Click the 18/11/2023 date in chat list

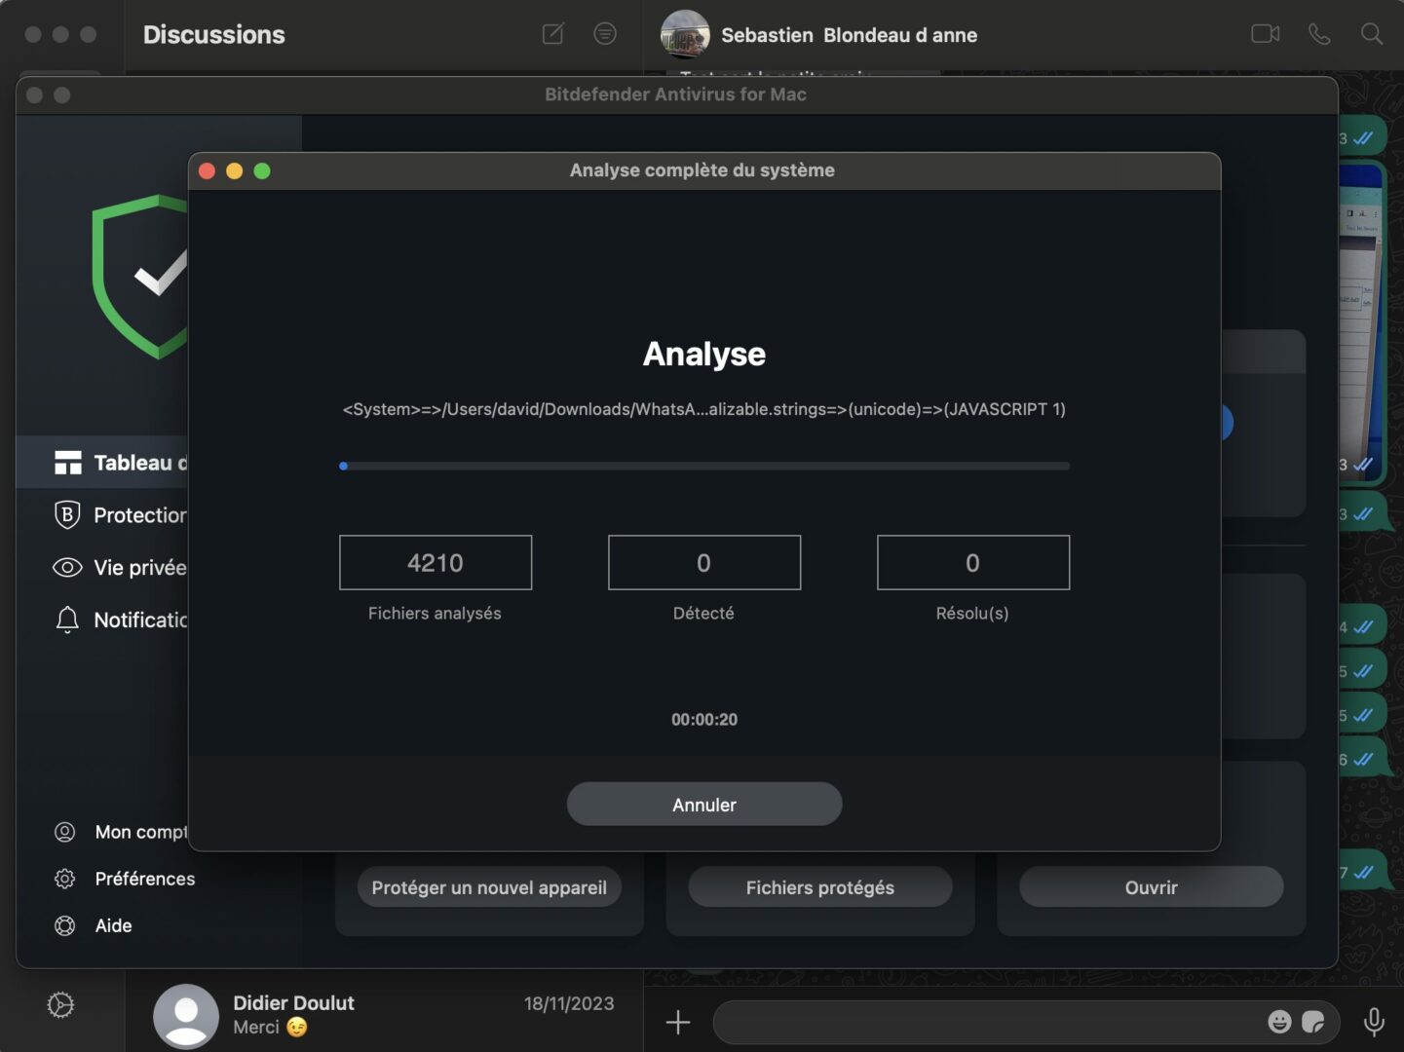(x=569, y=1003)
